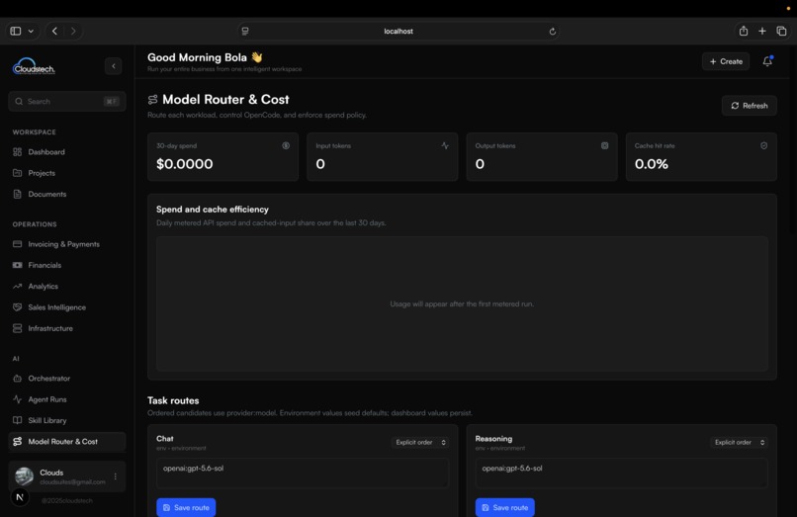Click the Create button
The image size is (797, 517).
(x=726, y=61)
